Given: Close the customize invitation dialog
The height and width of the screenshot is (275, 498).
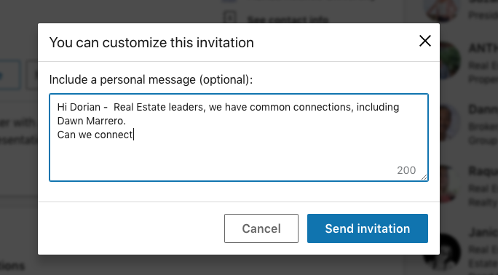Looking at the screenshot, I should click(x=425, y=41).
